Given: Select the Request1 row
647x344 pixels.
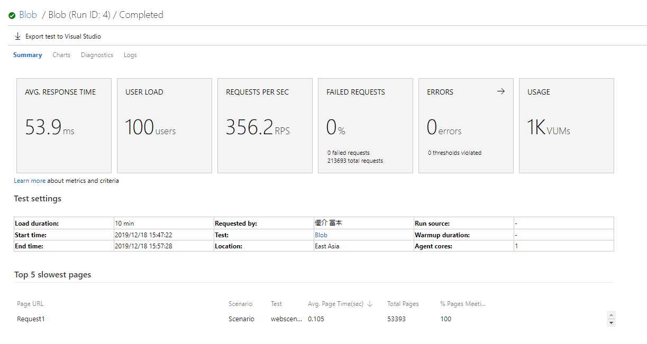Looking at the screenshot, I should click(x=31, y=319).
